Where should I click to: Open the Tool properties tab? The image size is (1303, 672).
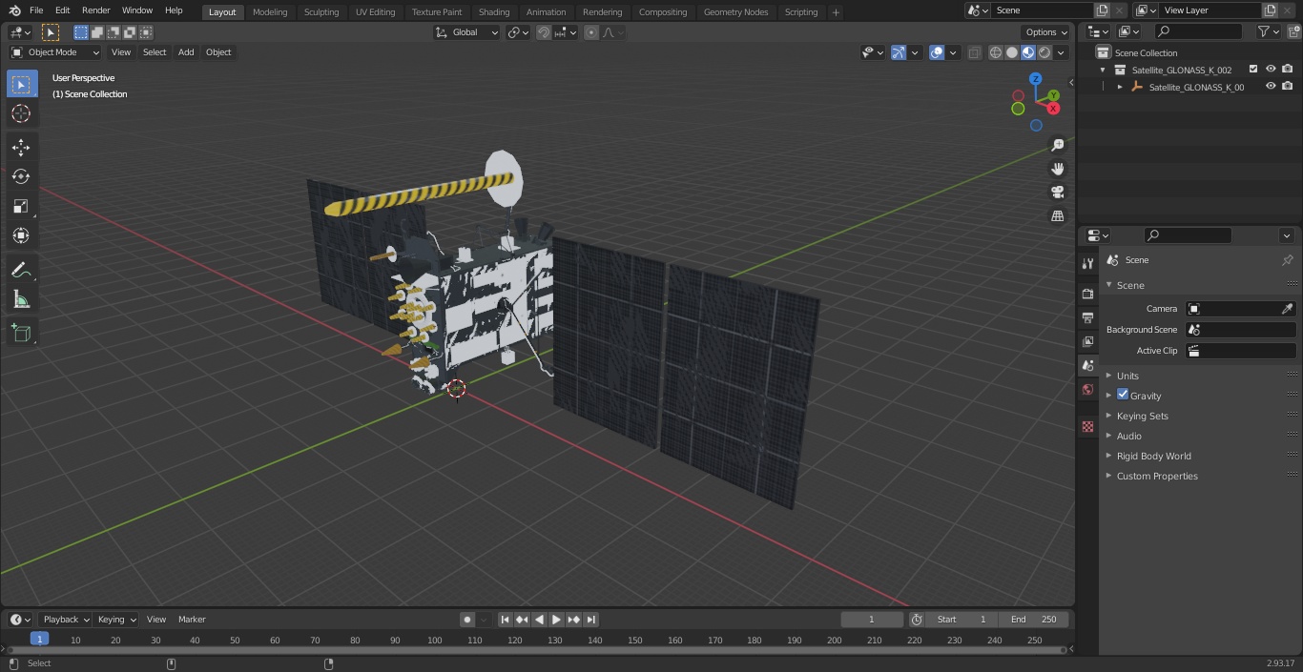tap(1087, 264)
